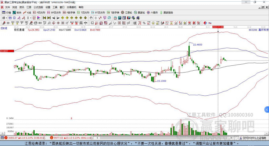Click the Tp=24.2953 channel value
This screenshot has height=146, width=269.
pos(33,30)
